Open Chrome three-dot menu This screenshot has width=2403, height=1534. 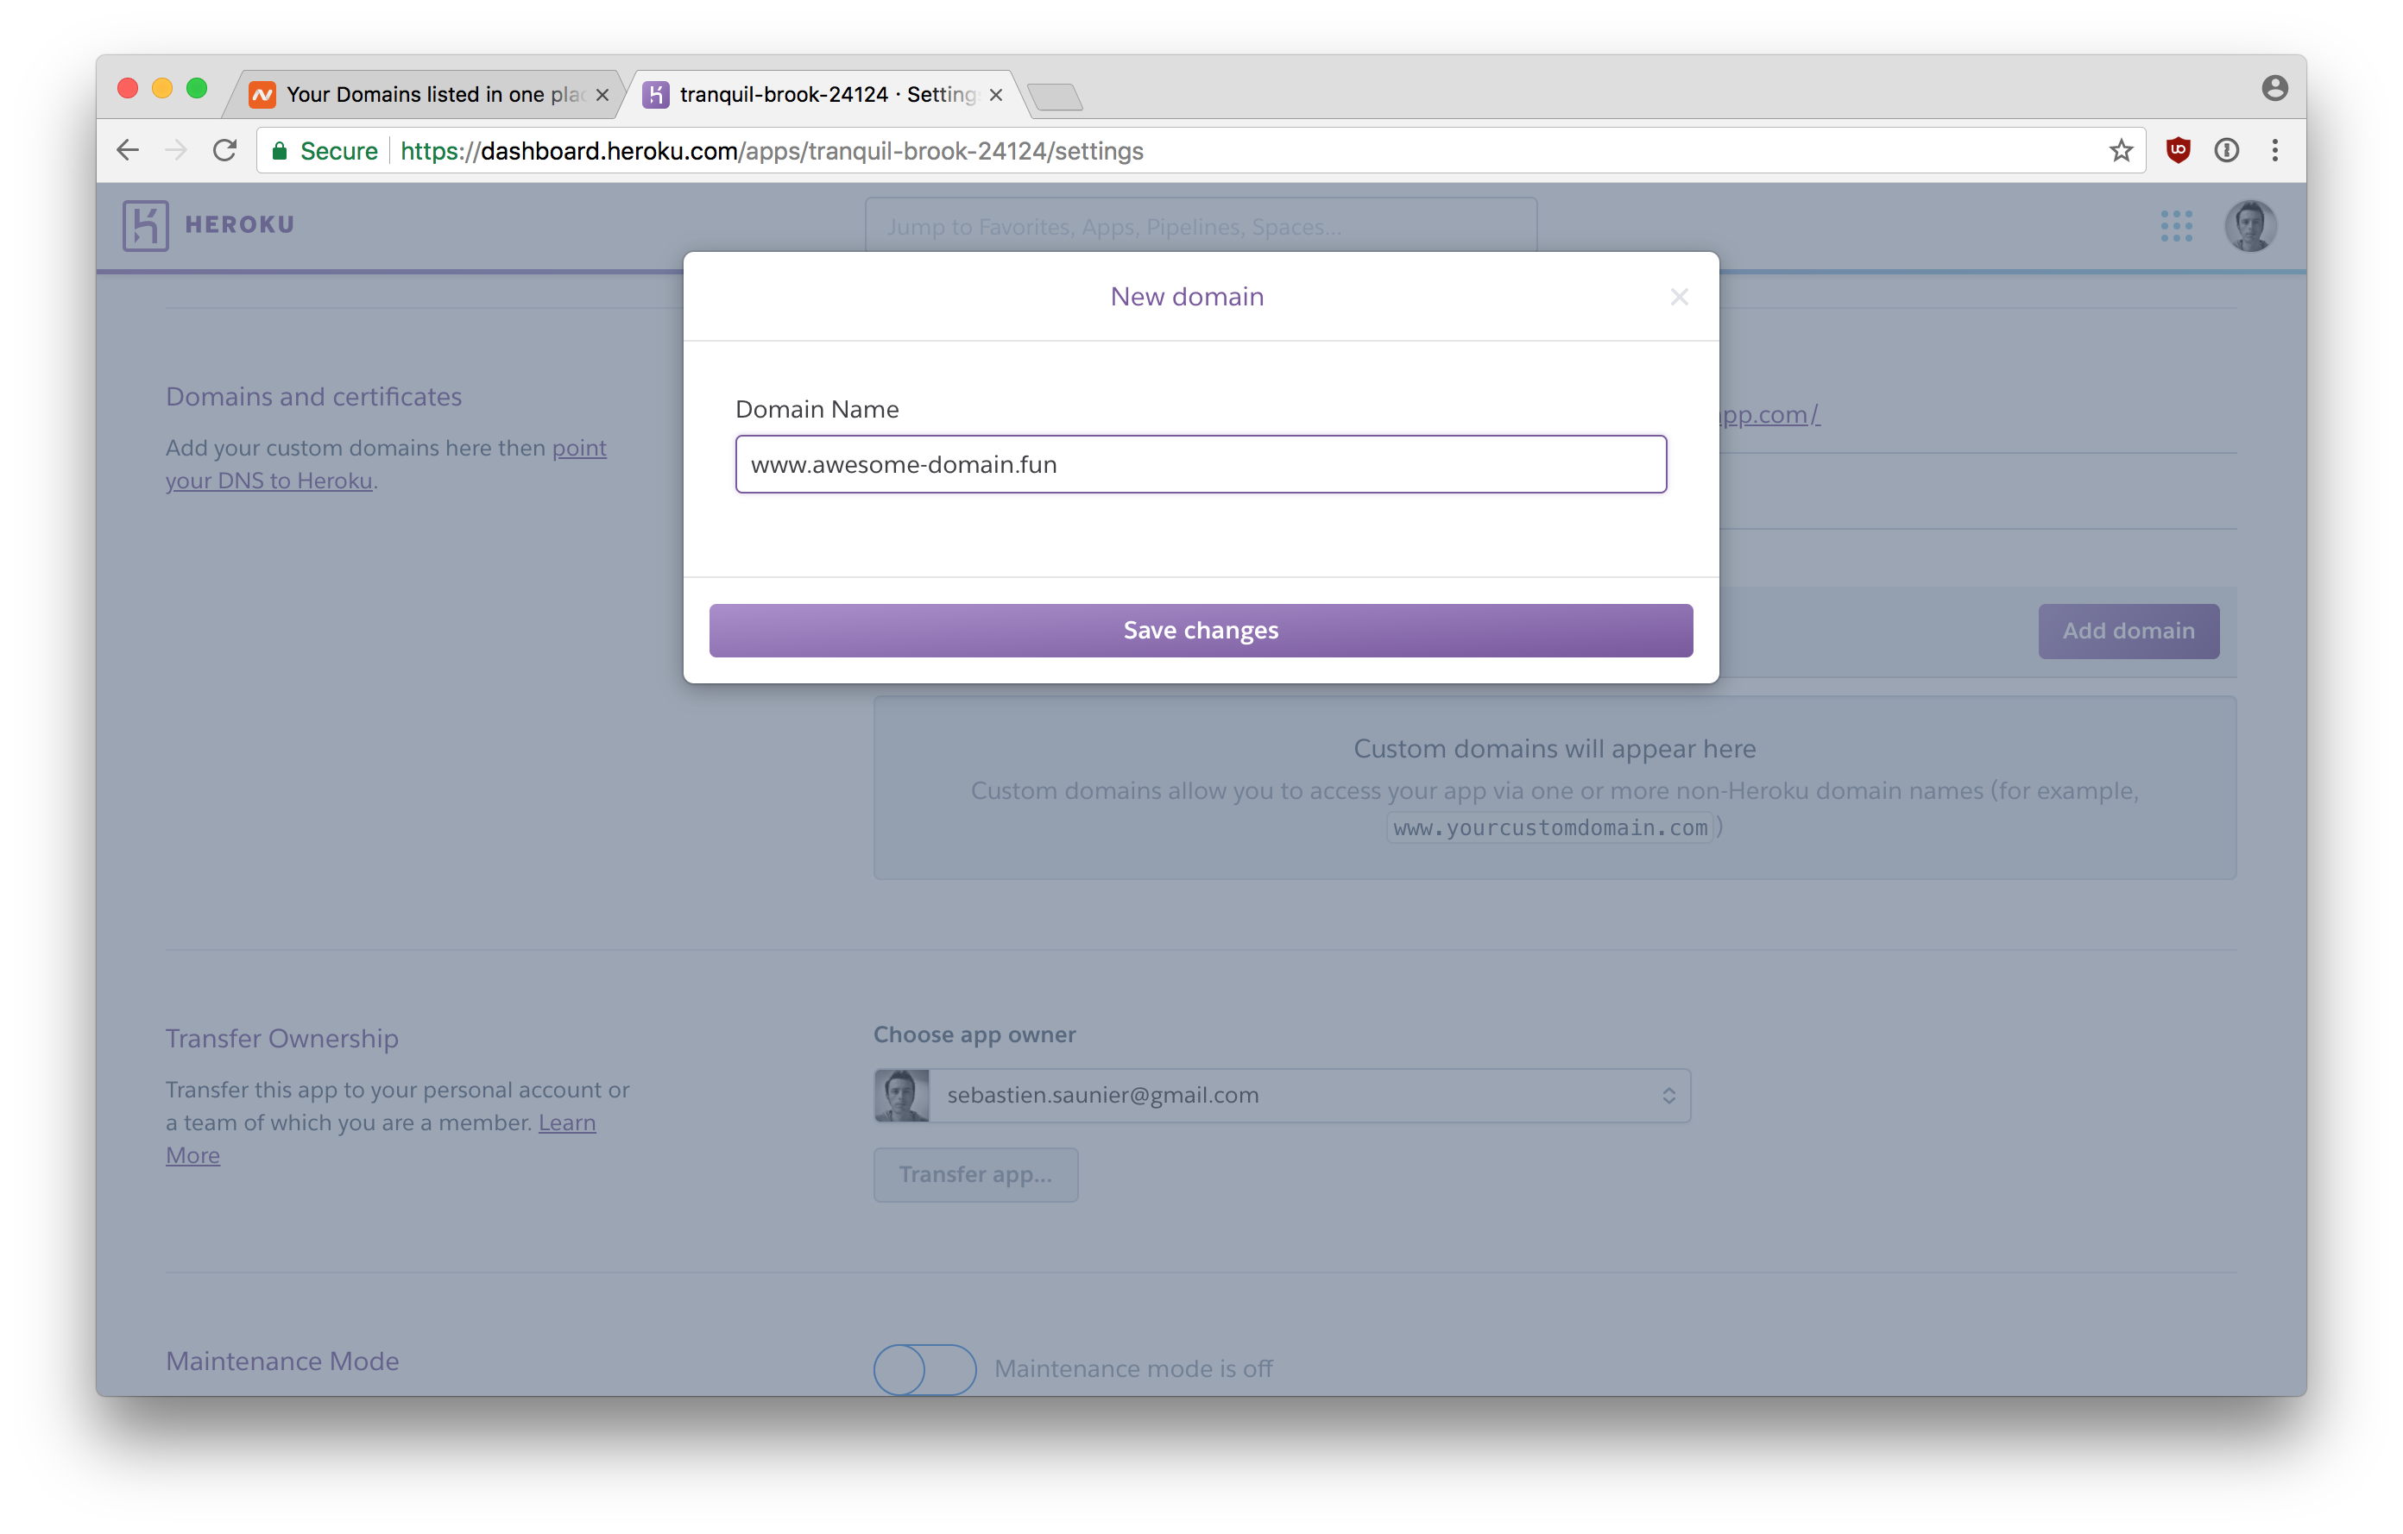[x=2274, y=151]
